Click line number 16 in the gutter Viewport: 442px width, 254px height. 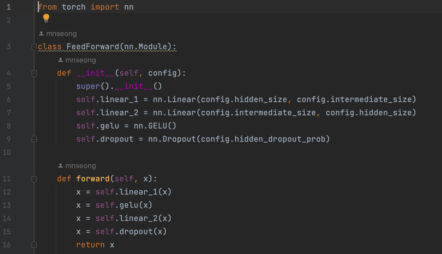[x=7, y=245]
